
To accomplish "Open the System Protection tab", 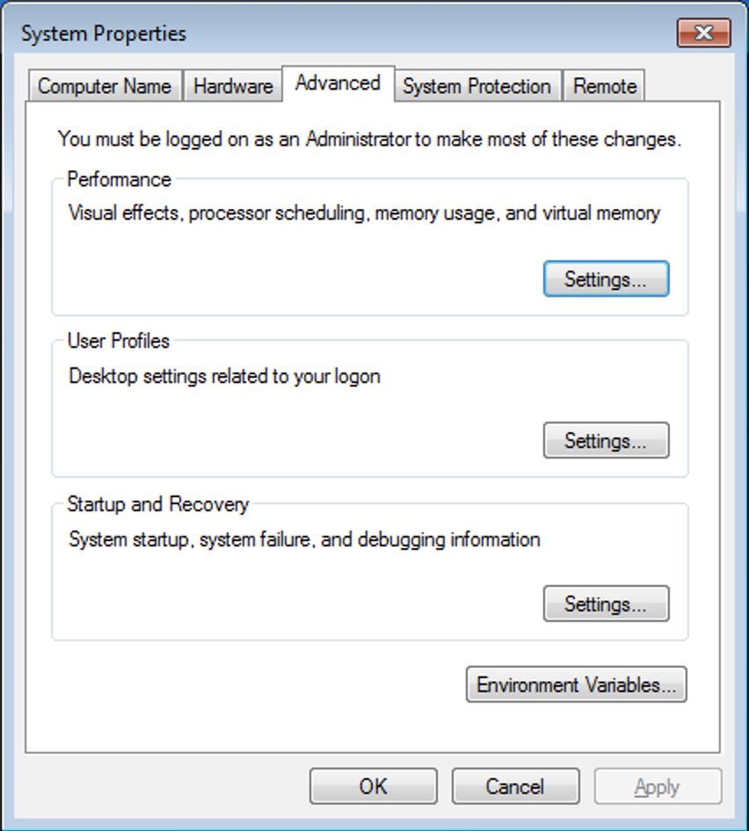I will coord(476,86).
